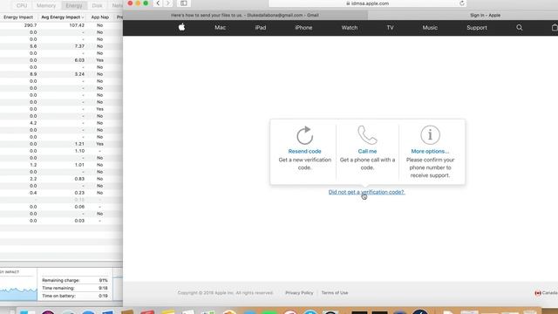Open the iPhone section in Apple navigation
The height and width of the screenshot is (314, 558).
click(303, 27)
